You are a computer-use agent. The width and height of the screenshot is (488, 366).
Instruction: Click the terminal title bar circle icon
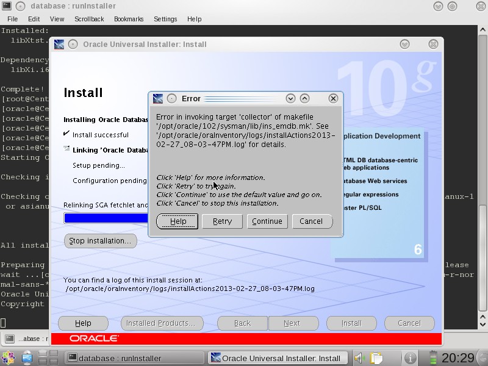point(21,6)
